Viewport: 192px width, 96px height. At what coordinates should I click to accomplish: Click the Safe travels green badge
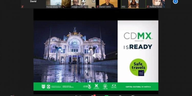[x=138, y=67]
